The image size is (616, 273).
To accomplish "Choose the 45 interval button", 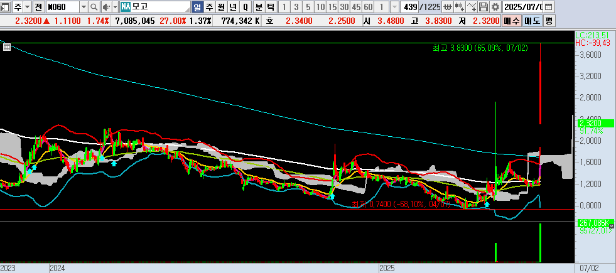I will point(356,7).
